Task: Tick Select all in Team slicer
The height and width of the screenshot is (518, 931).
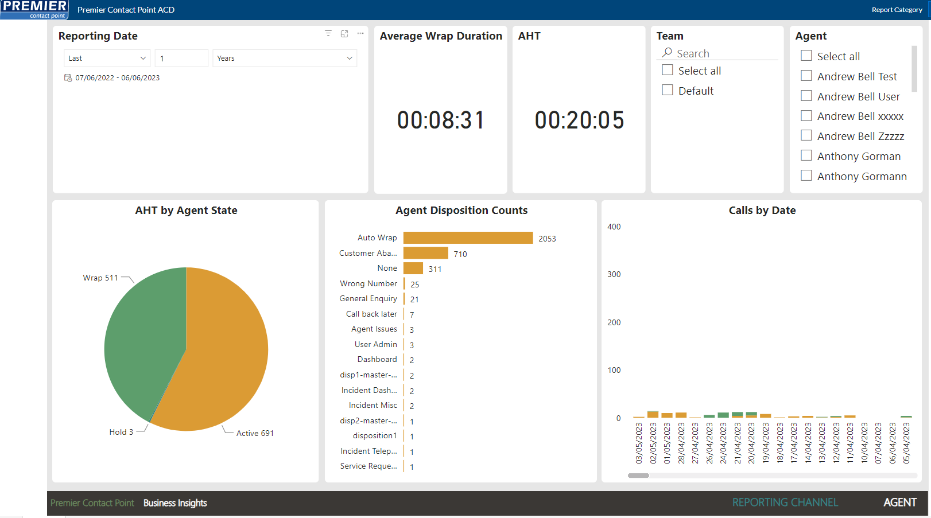Action: (668, 70)
